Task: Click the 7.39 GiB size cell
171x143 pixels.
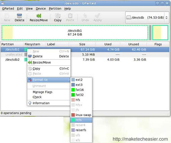Action: pyautogui.click(x=89, y=60)
